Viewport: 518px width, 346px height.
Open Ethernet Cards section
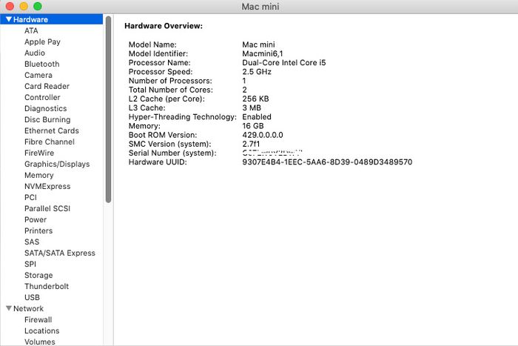(x=52, y=130)
